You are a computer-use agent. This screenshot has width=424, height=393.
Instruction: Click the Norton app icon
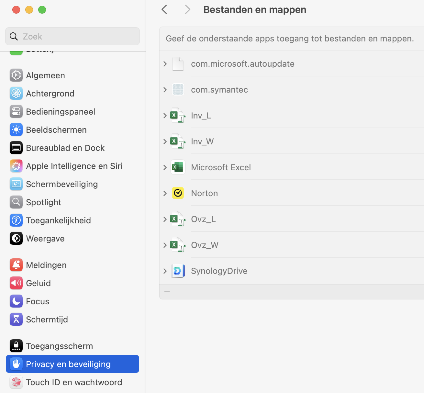tap(178, 193)
